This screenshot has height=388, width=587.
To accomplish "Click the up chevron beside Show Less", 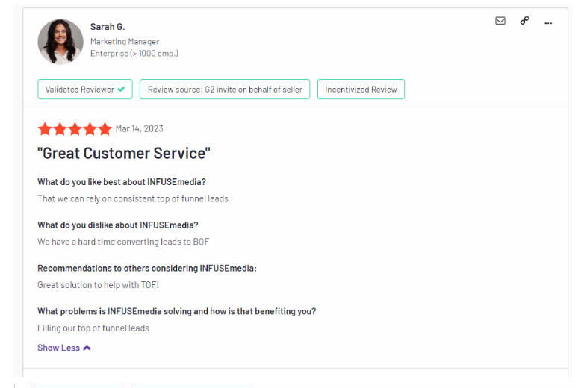I will point(87,348).
